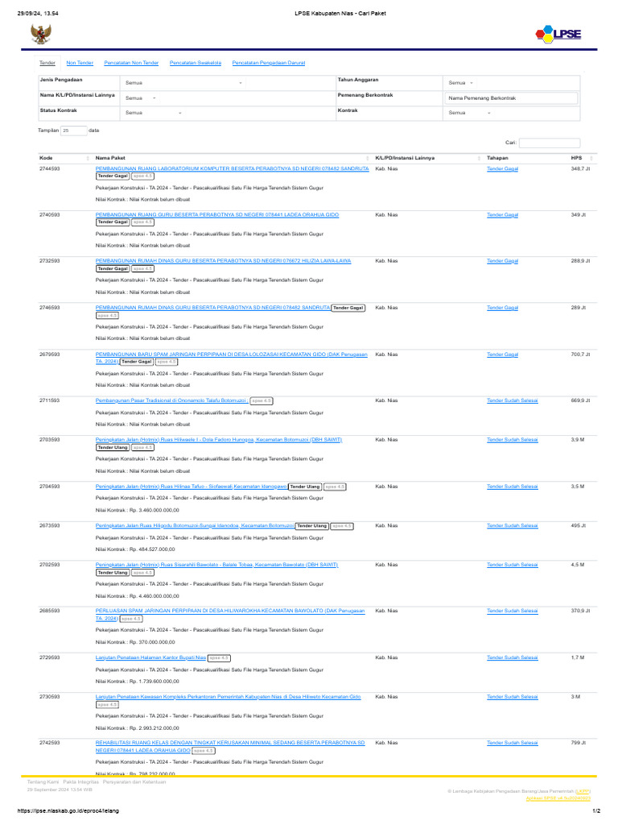Open Pencatatan Swakelola tab
Viewport: 618px width, 825px height.
click(x=196, y=63)
